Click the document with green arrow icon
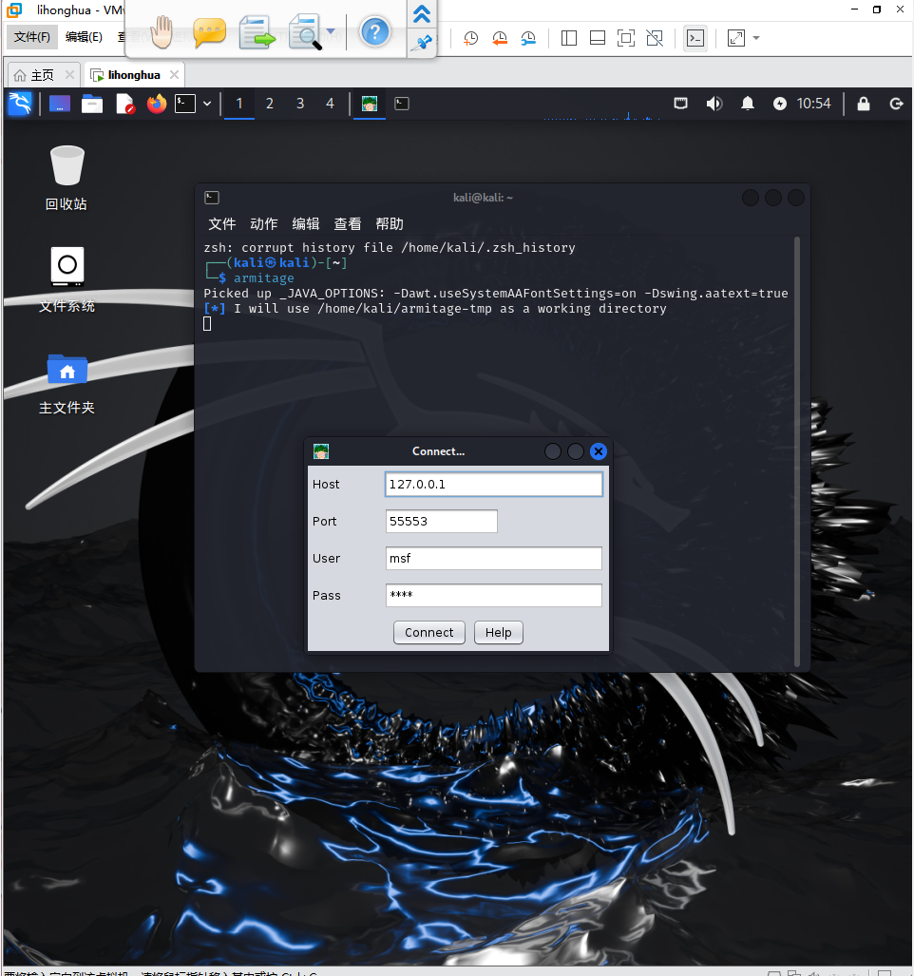The height and width of the screenshot is (976, 914). tap(257, 32)
